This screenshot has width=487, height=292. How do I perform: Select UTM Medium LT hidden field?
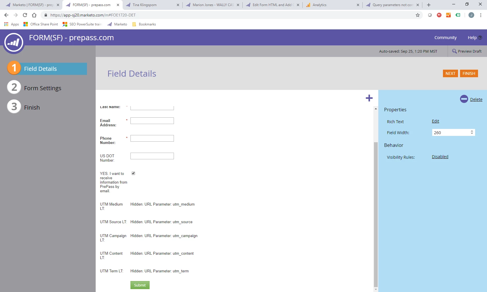coord(147,206)
